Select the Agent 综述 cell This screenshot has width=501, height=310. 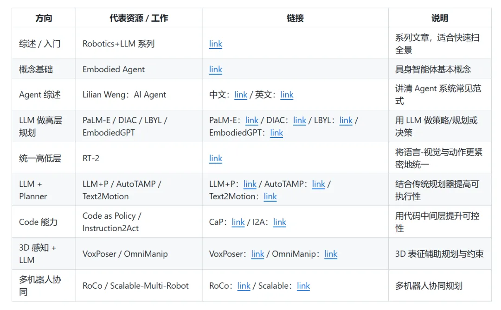coord(44,95)
